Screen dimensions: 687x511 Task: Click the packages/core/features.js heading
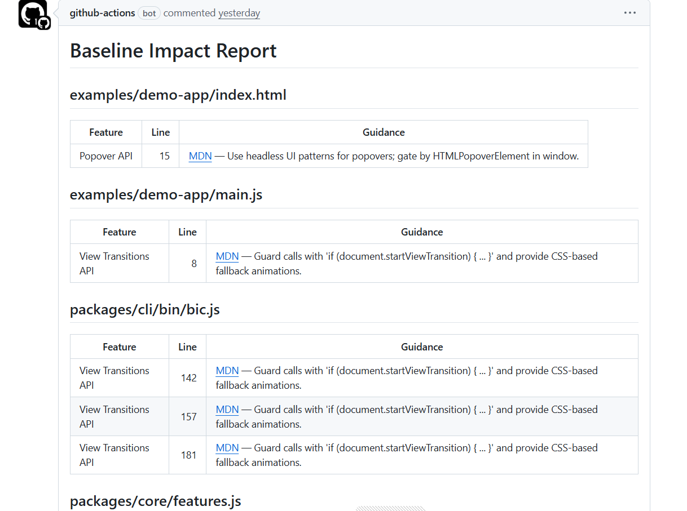coord(156,501)
